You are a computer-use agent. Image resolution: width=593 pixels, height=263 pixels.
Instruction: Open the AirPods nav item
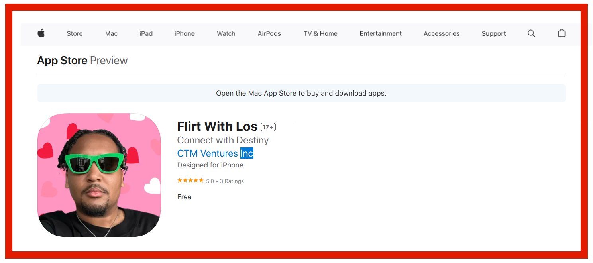pos(269,34)
